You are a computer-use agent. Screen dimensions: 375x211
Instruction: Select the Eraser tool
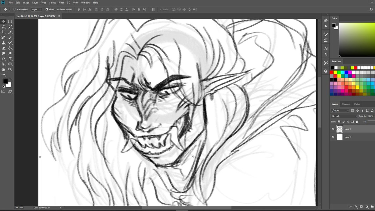point(3,48)
